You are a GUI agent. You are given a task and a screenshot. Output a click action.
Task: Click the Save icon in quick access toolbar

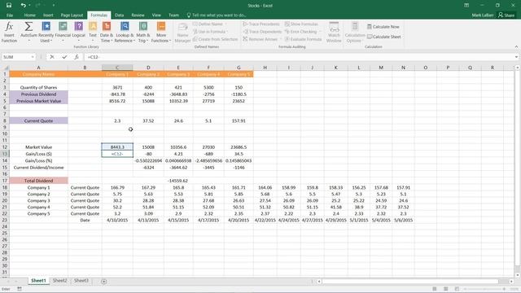click(9, 5)
